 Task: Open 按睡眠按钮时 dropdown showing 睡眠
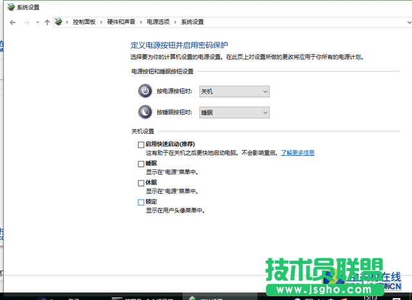tap(234, 113)
